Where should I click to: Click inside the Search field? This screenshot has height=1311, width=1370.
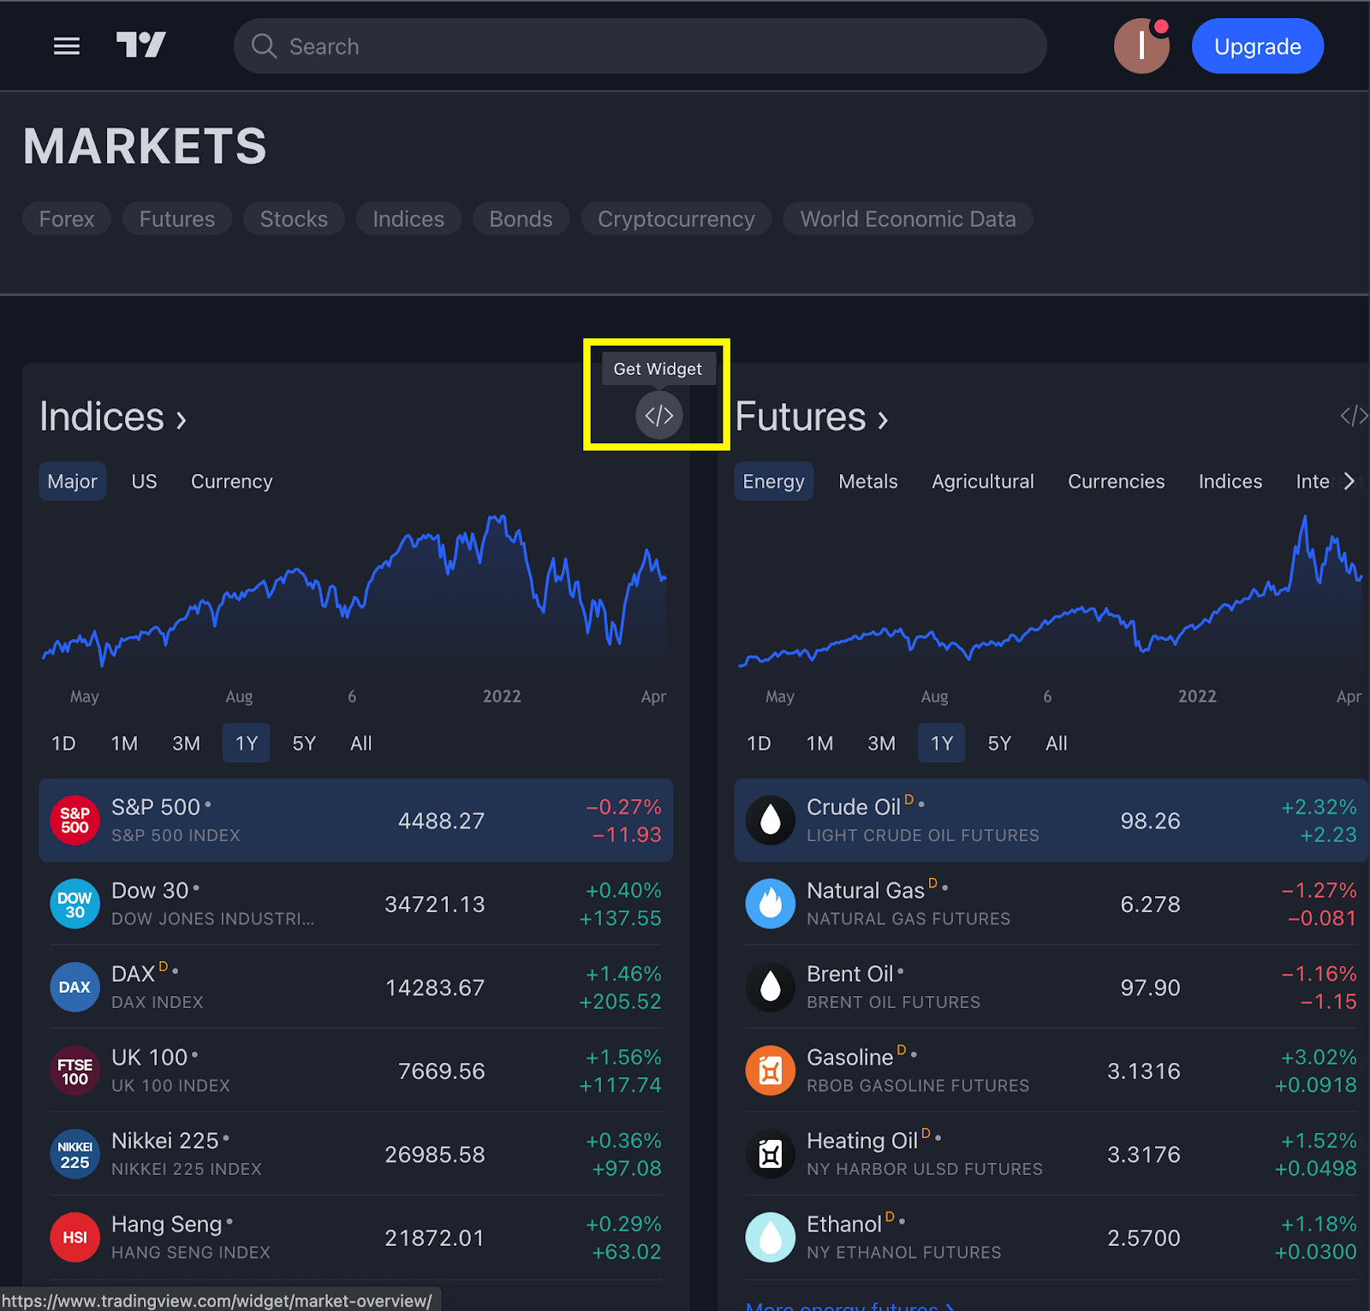[x=640, y=46]
